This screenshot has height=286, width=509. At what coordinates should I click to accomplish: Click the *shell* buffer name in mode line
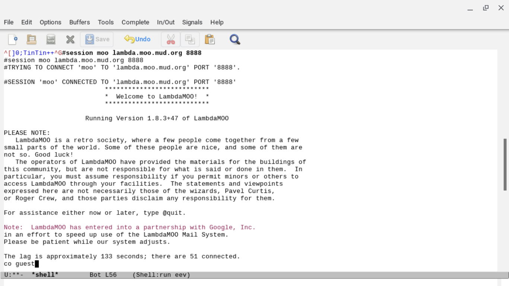click(x=45, y=275)
